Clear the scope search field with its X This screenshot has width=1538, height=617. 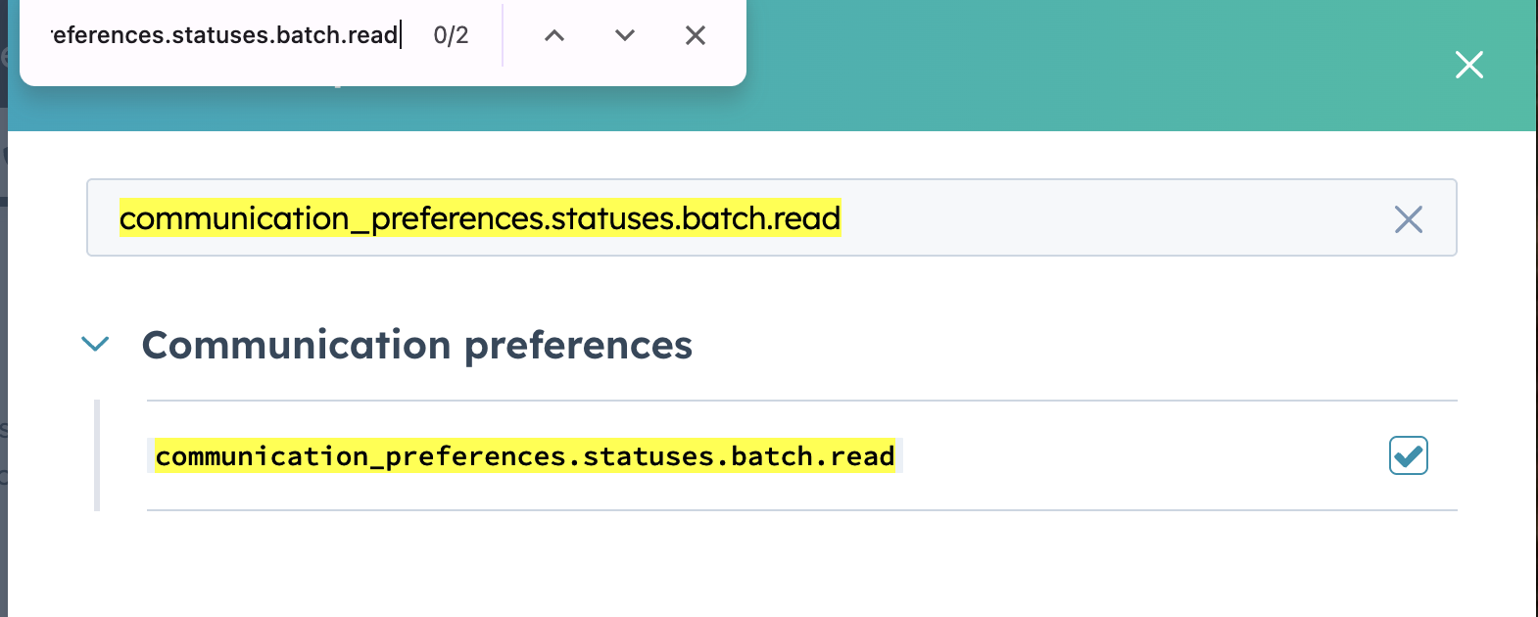pyautogui.click(x=1408, y=219)
